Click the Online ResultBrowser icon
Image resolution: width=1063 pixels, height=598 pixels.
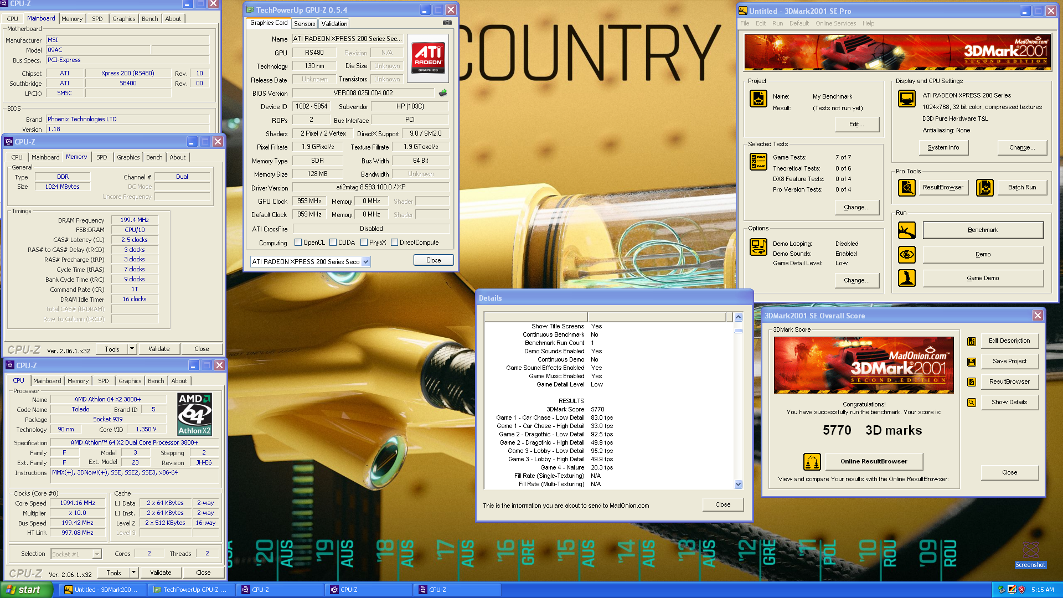pos(812,461)
